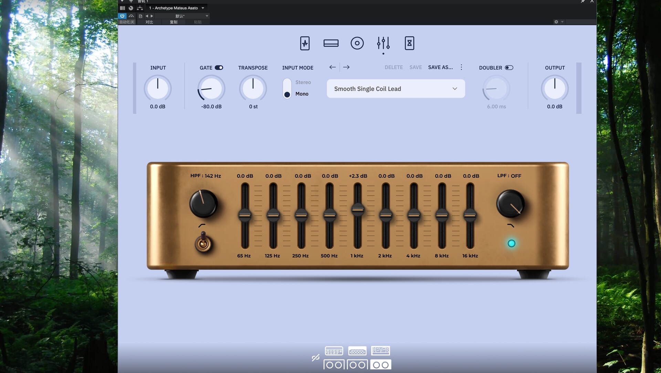This screenshot has height=373, width=661.
Task: Click the 复制 copy tab
Action: pyautogui.click(x=174, y=22)
